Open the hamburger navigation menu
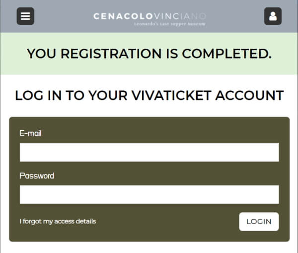 click(25, 16)
